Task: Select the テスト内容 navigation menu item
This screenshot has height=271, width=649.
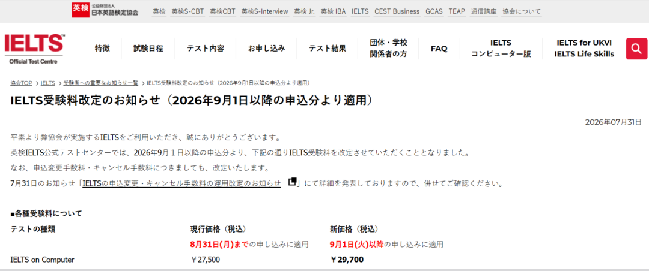Action: click(x=206, y=49)
